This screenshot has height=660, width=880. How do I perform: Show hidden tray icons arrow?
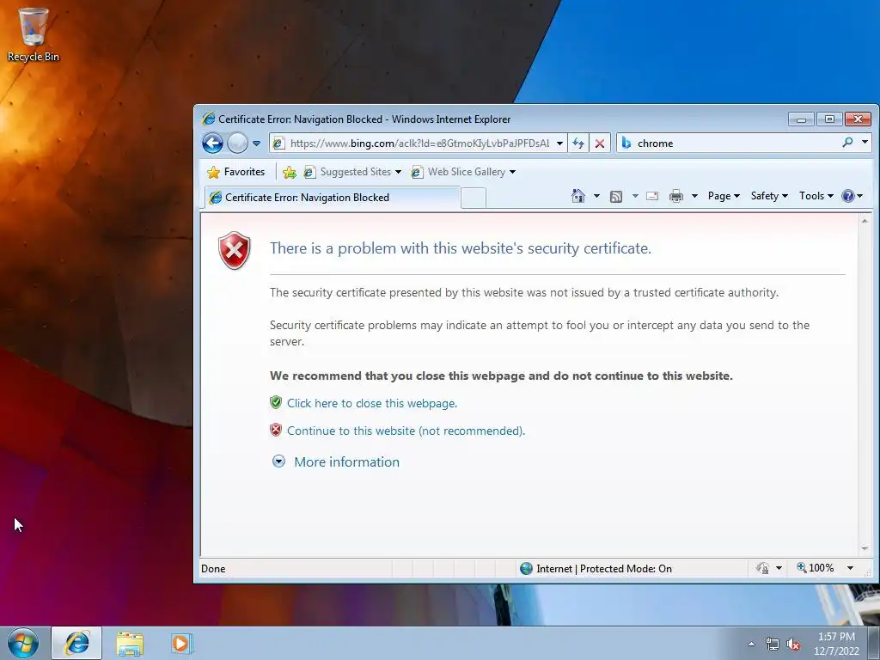(751, 644)
